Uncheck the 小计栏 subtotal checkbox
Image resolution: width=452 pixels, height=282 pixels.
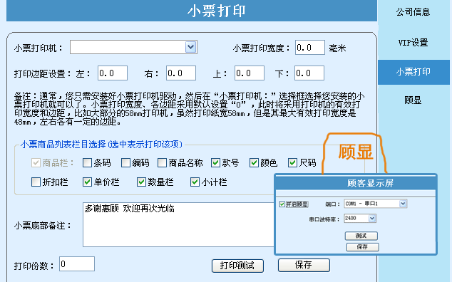[195, 182]
